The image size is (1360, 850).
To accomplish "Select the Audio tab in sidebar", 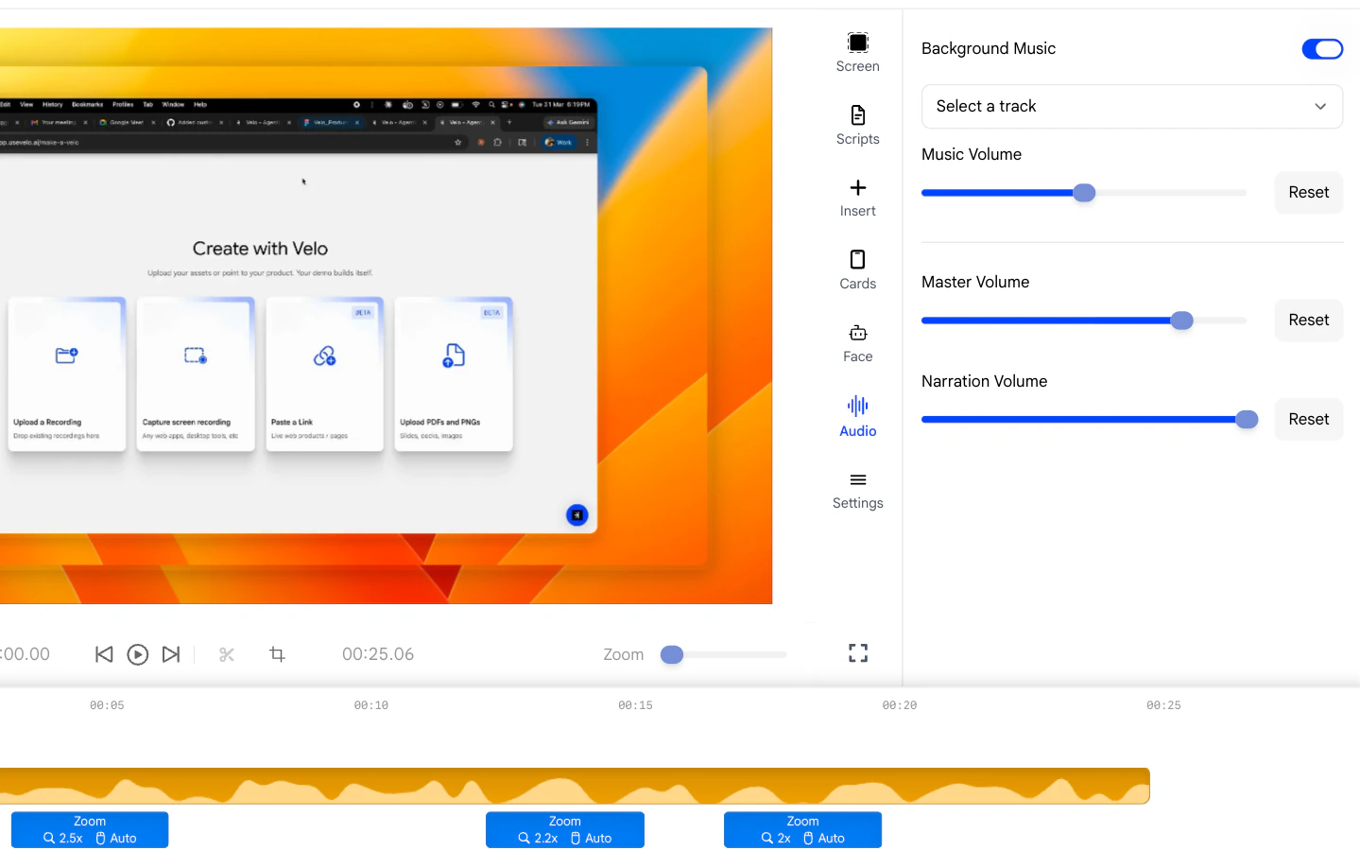I will (x=857, y=417).
